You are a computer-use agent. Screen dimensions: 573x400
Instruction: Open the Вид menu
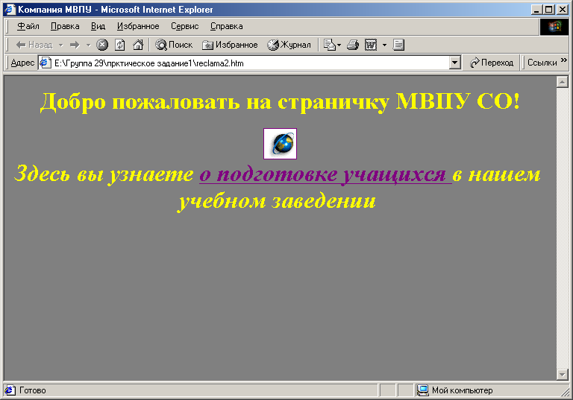[x=98, y=26]
